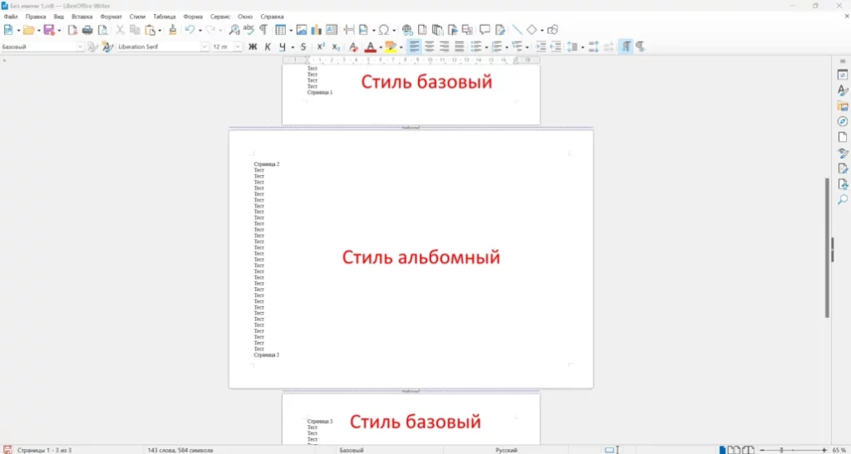Open the Сервис menu
This screenshot has width=851, height=454.
tap(220, 17)
